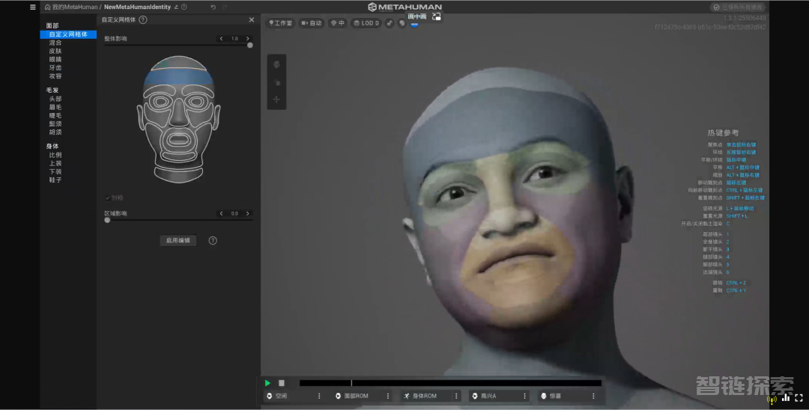Open help icon beside 自定义网格体 panel title

143,19
